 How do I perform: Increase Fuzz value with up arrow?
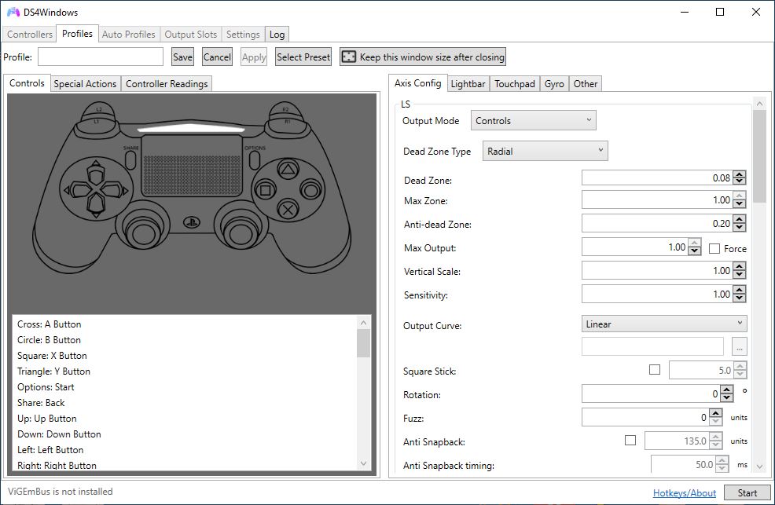point(716,414)
